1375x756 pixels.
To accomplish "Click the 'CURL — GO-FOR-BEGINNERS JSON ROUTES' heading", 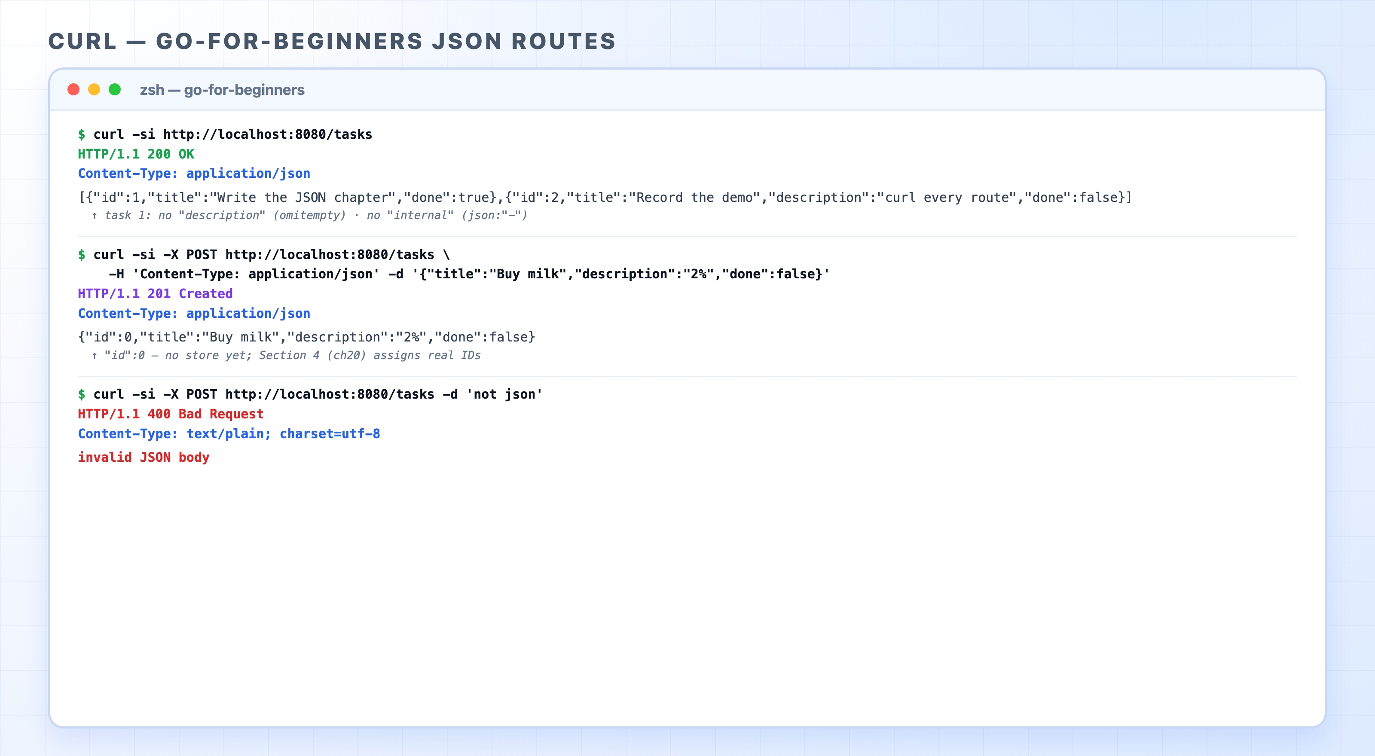I will (x=332, y=41).
